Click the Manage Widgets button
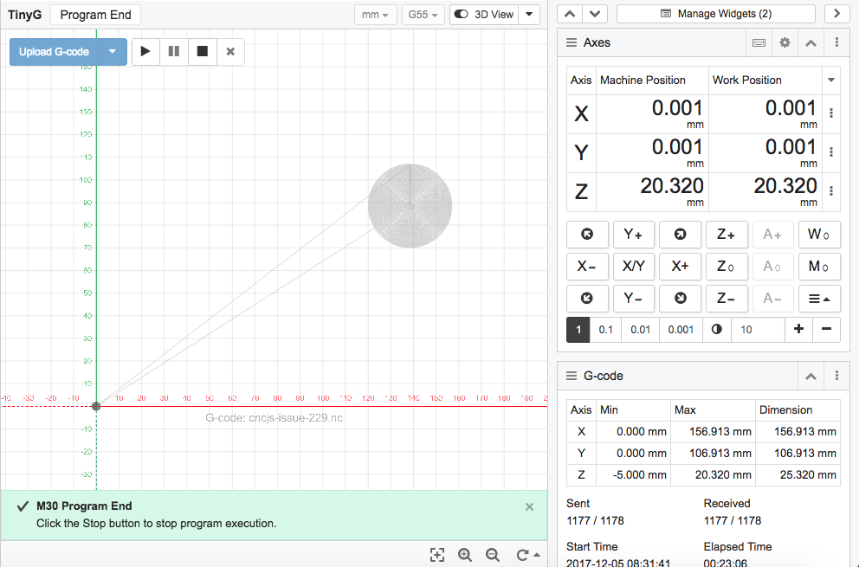This screenshot has width=859, height=567. pyautogui.click(x=716, y=13)
